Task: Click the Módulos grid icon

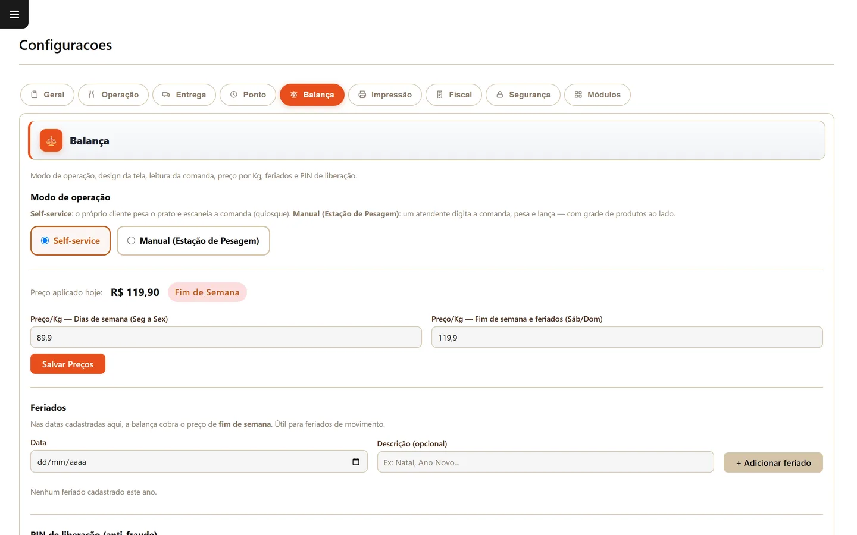Action: [x=578, y=95]
